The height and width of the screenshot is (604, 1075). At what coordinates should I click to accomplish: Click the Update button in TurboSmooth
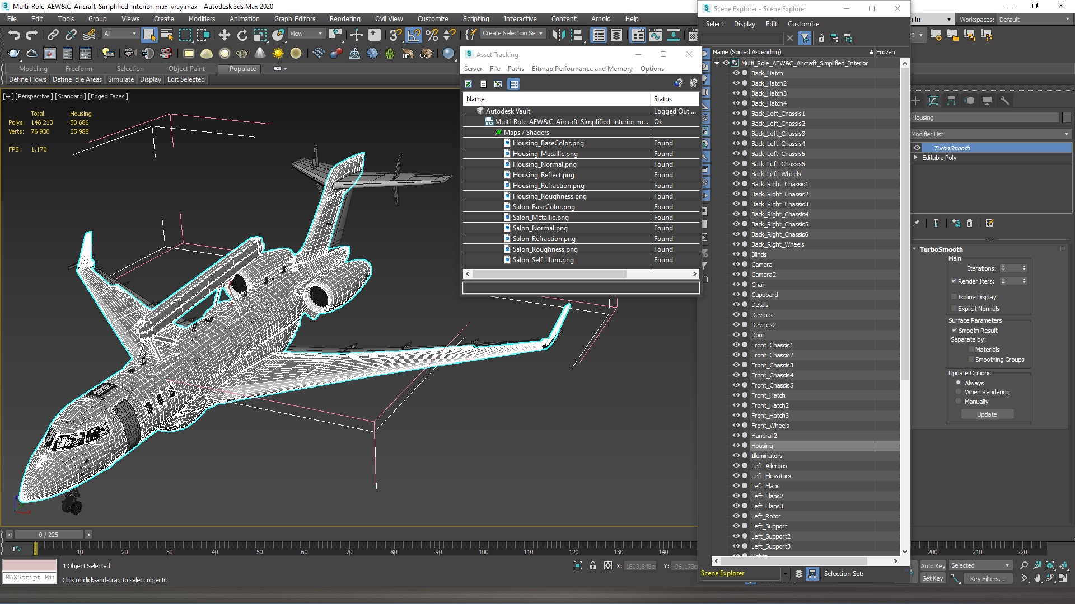(x=987, y=414)
